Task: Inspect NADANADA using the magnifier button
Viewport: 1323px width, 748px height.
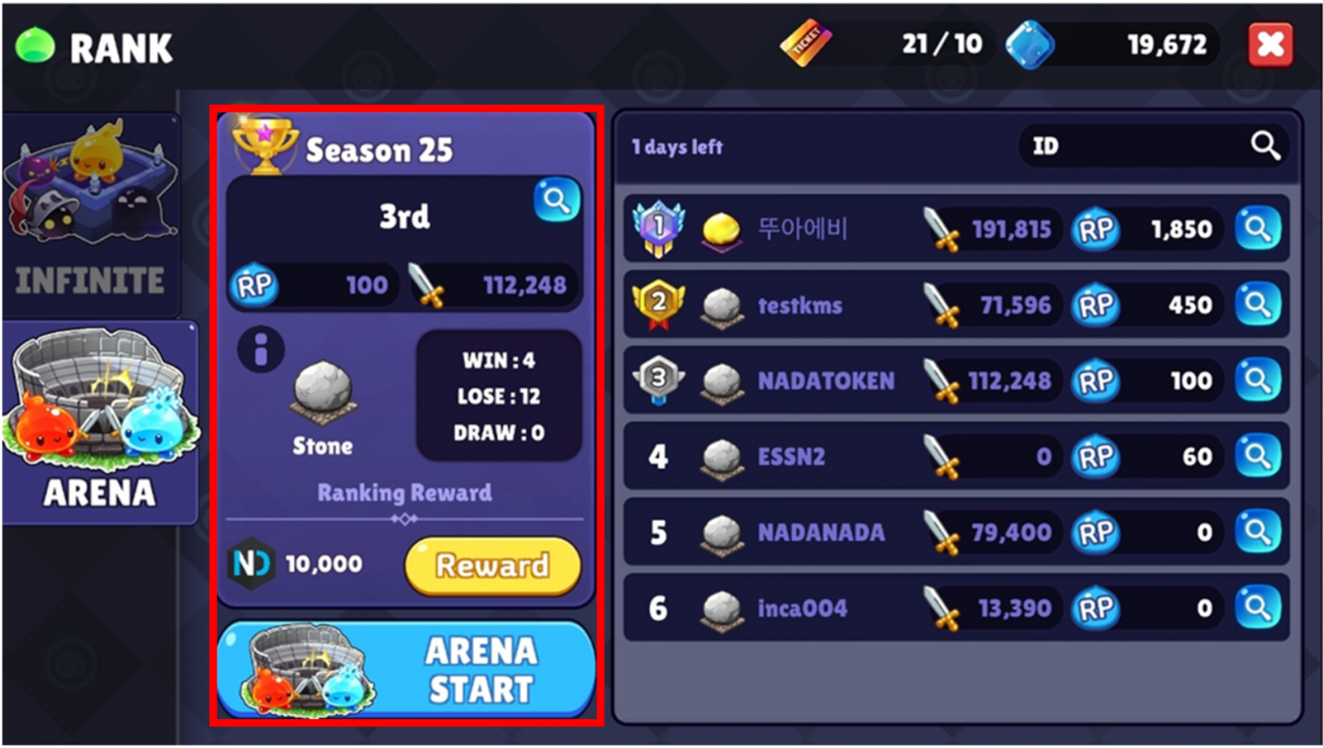Action: pos(1258,532)
